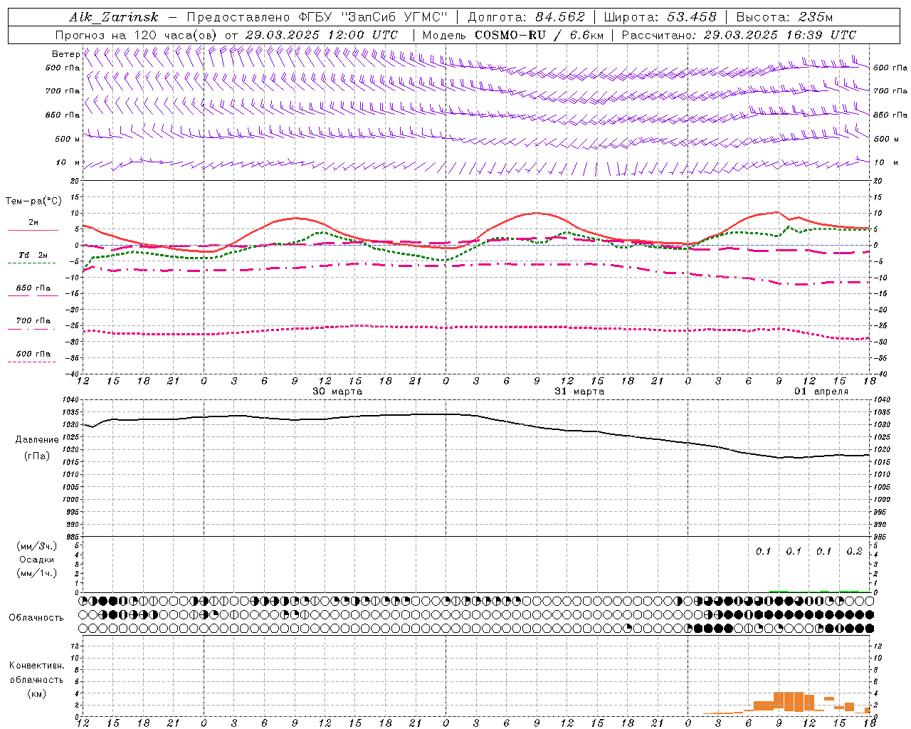Click the "Осадки" precipitation label

coord(37,560)
